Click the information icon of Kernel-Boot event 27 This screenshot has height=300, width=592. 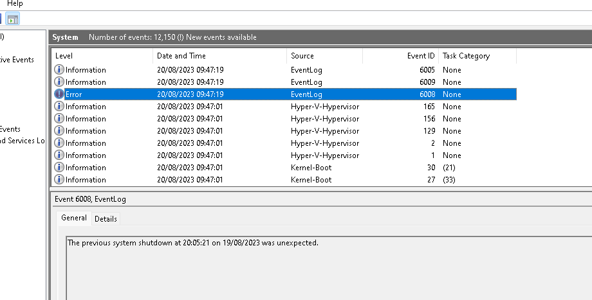59,179
